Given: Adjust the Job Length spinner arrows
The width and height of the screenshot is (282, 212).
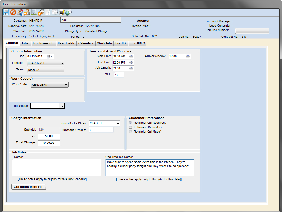Looking at the screenshot, I should point(131,68).
